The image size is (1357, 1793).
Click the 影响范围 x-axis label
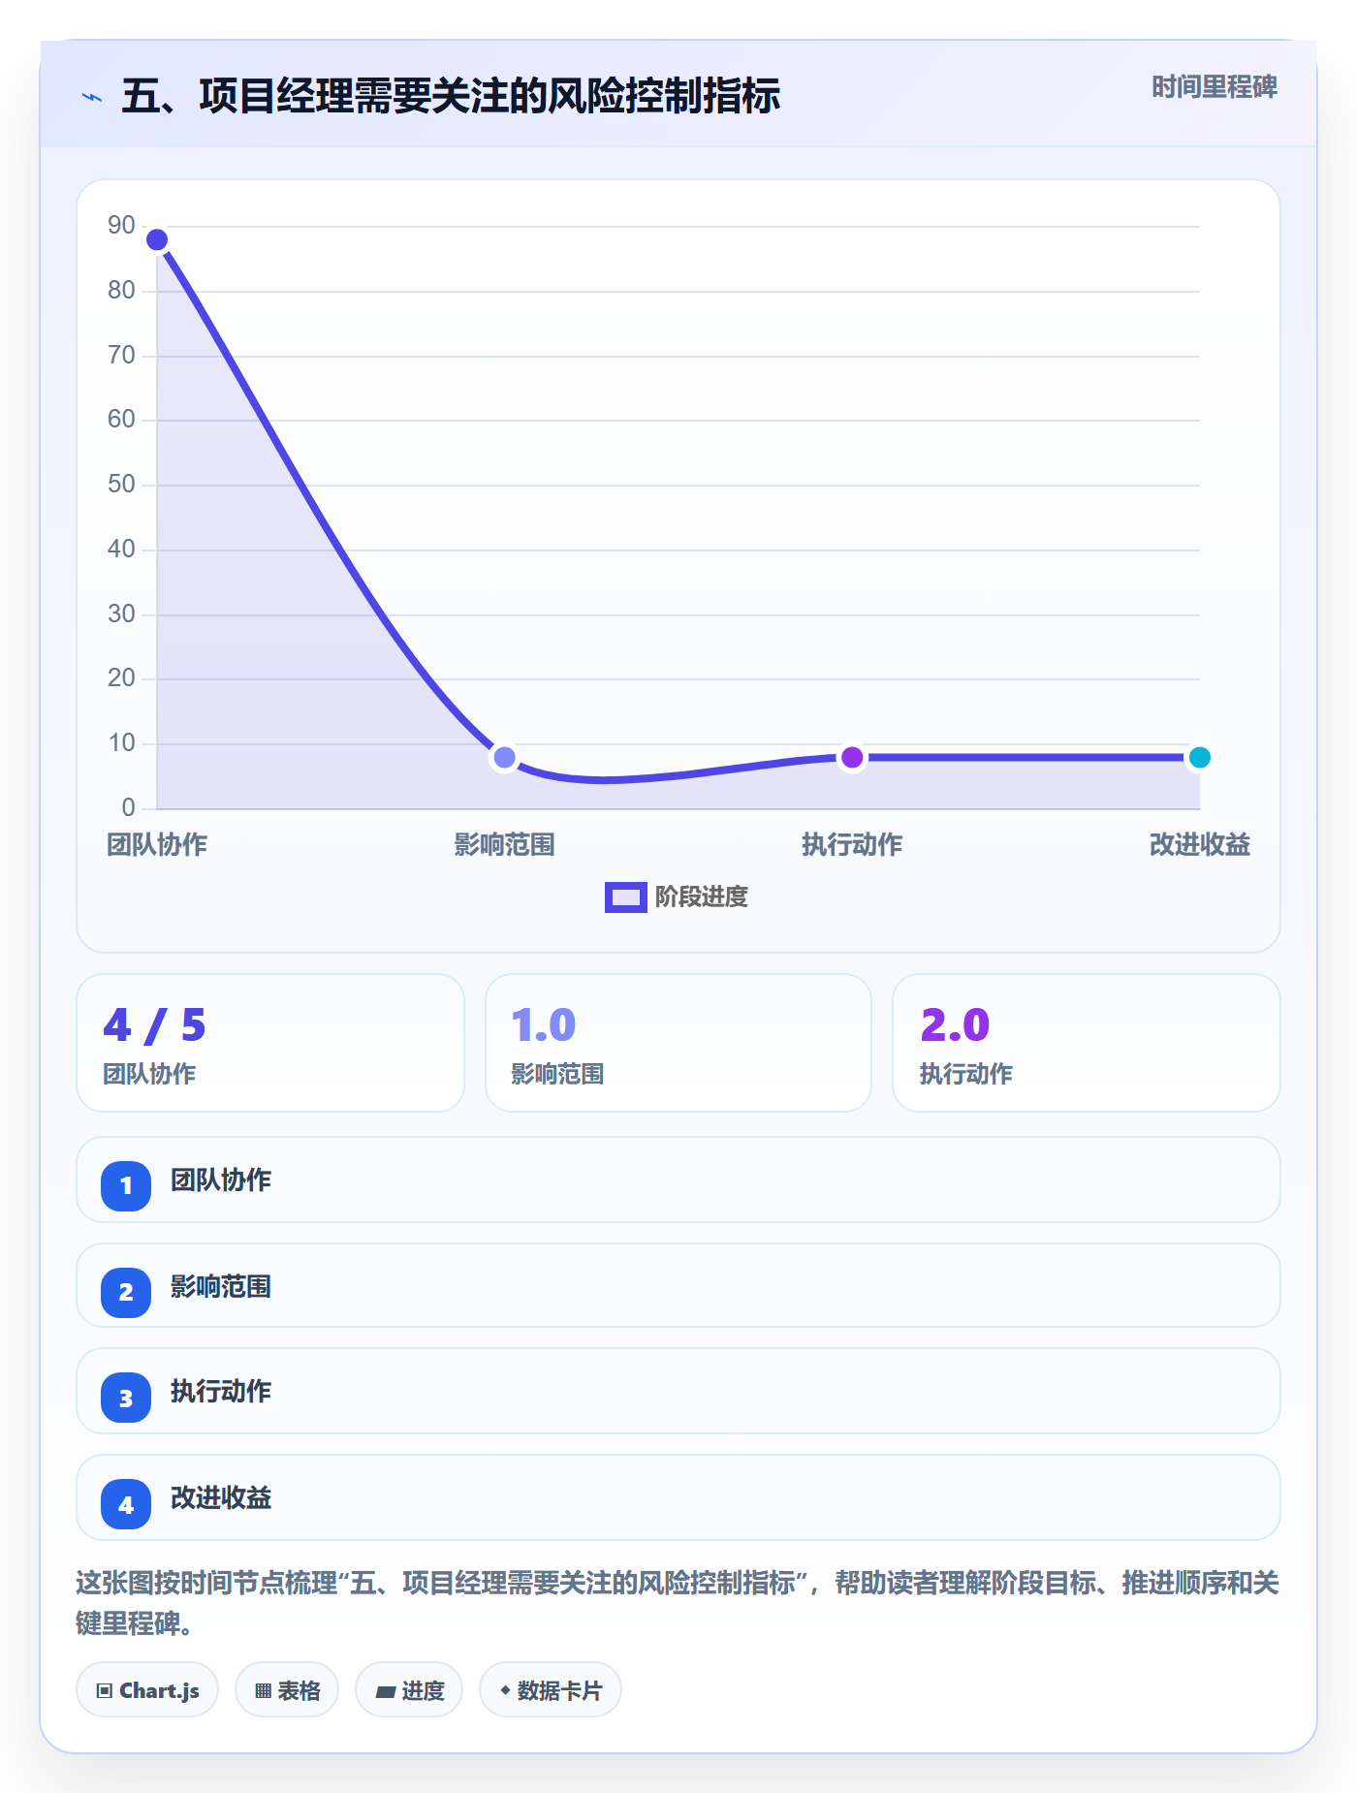click(504, 845)
